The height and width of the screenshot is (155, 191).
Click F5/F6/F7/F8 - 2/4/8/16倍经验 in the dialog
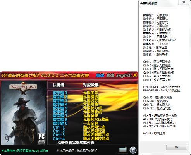point(162,90)
